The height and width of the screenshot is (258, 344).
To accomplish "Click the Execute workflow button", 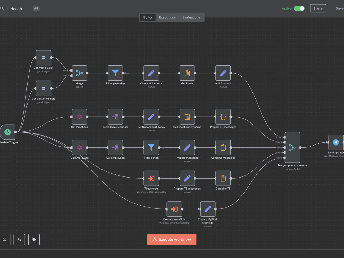I will tap(172, 239).
